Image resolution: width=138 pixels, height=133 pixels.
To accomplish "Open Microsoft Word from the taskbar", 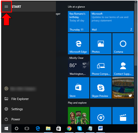I will 100,128.
